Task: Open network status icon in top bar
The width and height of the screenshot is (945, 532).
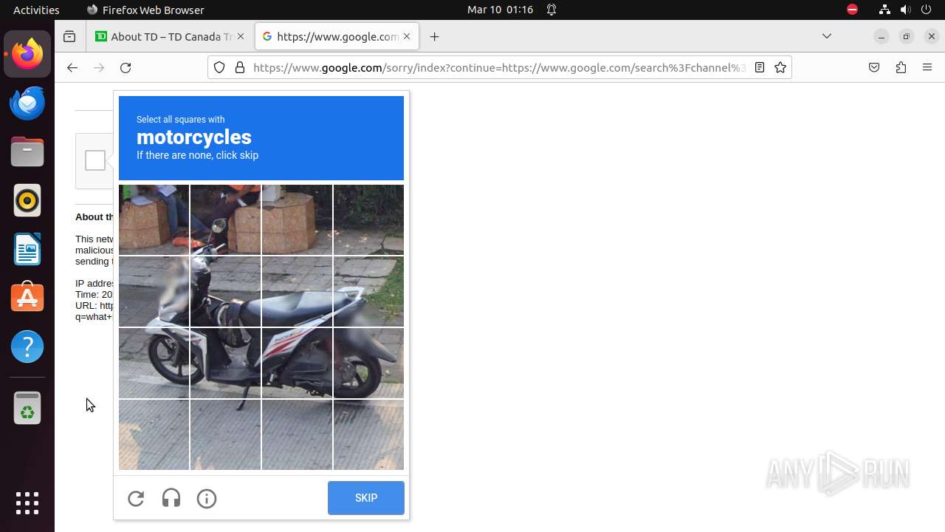Action: 884,10
